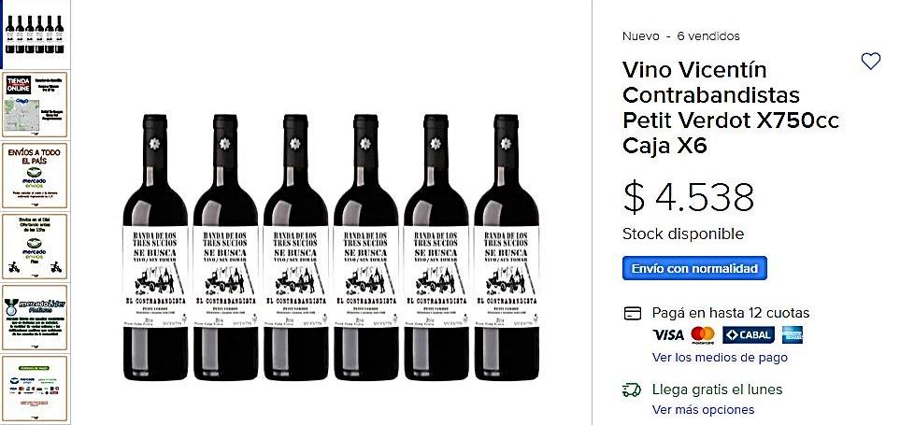Select the payment methods thumbnail at bottom
This screenshot has height=425, width=900.
(x=36, y=386)
